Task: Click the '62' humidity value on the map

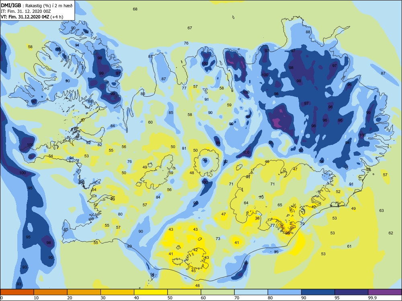Action: click(391, 233)
